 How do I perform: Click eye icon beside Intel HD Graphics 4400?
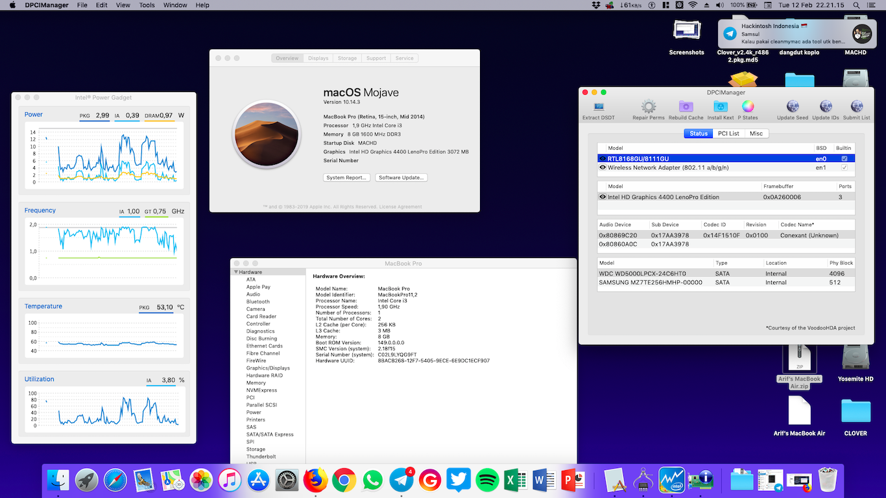click(x=603, y=197)
